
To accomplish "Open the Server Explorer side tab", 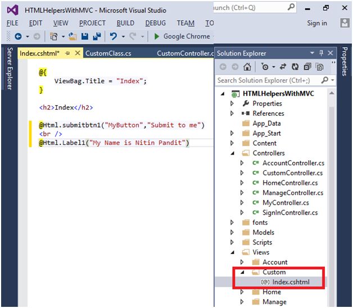I will tap(10, 69).
